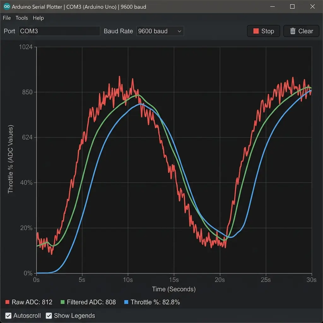Click the 15s x-axis label
Viewport: 323px width, 323px height.
[174, 280]
